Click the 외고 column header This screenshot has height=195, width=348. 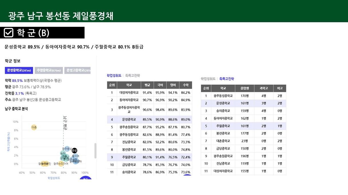pyautogui.click(x=280, y=88)
